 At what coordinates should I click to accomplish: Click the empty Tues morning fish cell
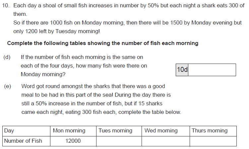(119, 141)
